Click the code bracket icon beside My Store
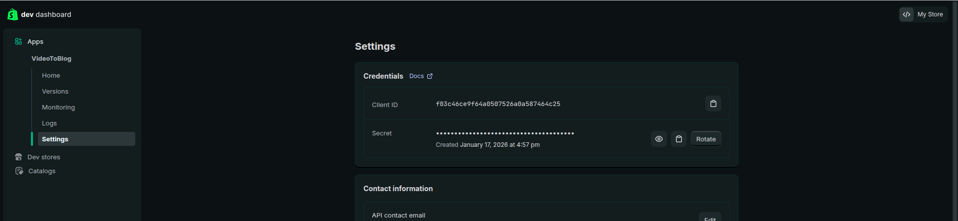The height and width of the screenshot is (221, 958). 907,14
